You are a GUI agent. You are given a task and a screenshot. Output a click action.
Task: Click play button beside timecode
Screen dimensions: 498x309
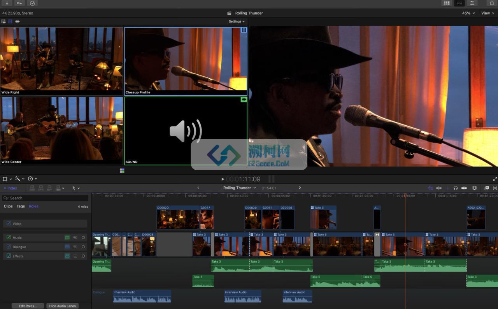pyautogui.click(x=223, y=179)
